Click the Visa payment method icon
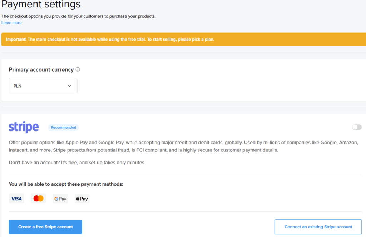 coord(16,199)
